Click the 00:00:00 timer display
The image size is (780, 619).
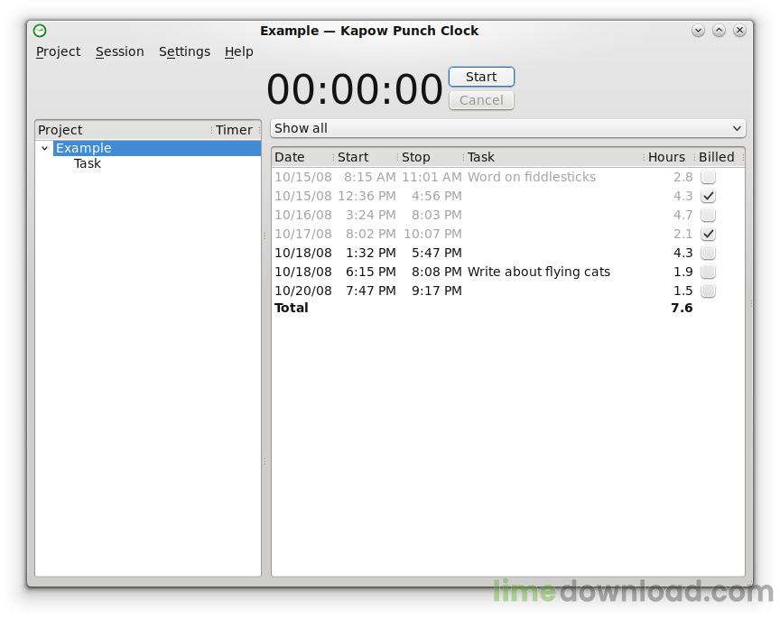[354, 89]
